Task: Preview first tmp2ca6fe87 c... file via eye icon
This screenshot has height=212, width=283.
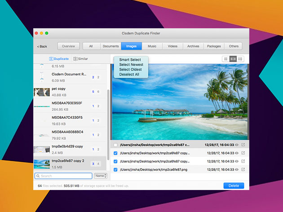Action: tap(237, 145)
